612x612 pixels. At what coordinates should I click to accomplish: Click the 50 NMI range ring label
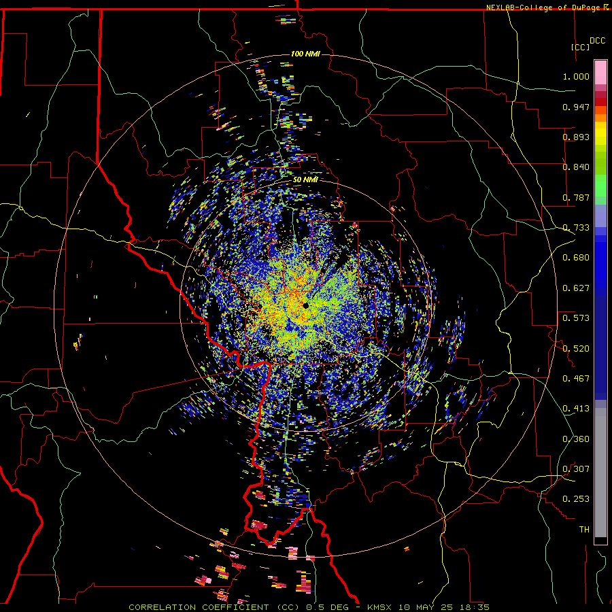click(305, 180)
